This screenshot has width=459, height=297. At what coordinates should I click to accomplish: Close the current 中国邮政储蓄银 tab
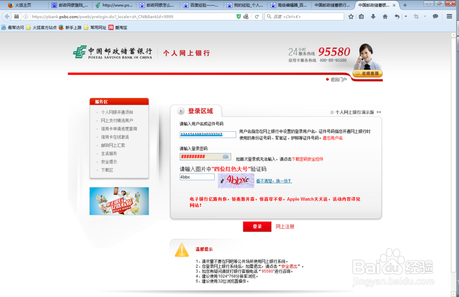pyautogui.click(x=394, y=5)
